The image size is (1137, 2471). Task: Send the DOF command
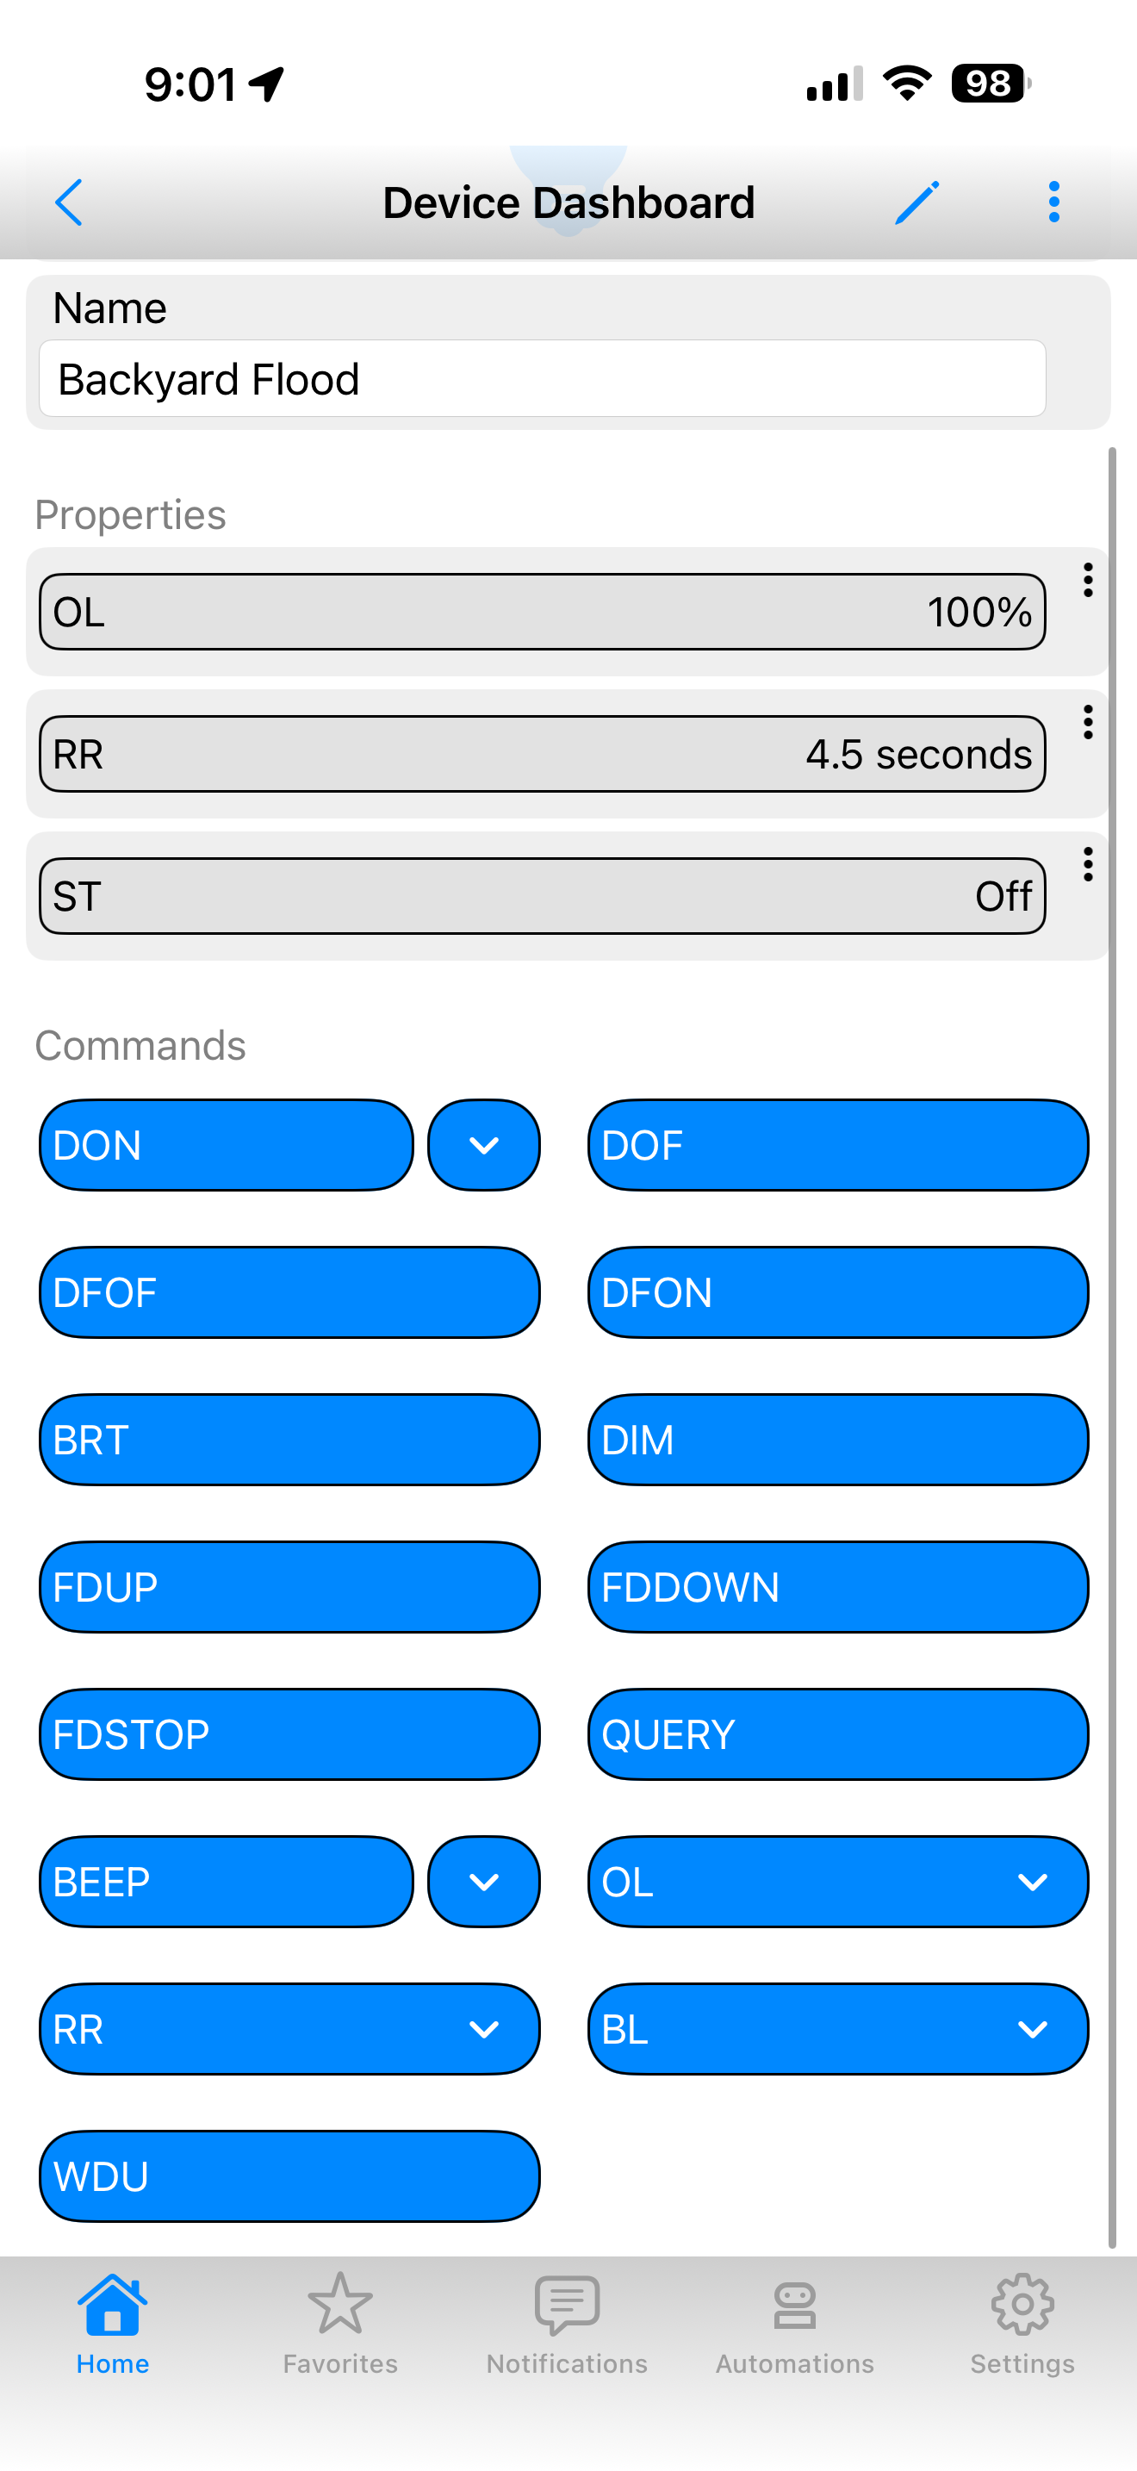tap(838, 1145)
